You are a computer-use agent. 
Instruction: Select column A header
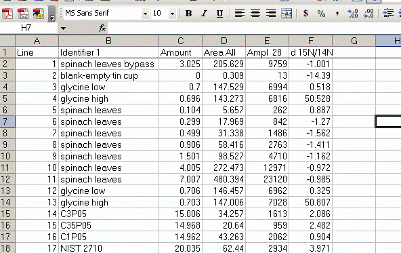pos(37,41)
